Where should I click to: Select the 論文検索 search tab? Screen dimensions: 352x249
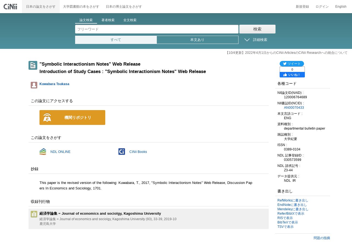coord(86,20)
